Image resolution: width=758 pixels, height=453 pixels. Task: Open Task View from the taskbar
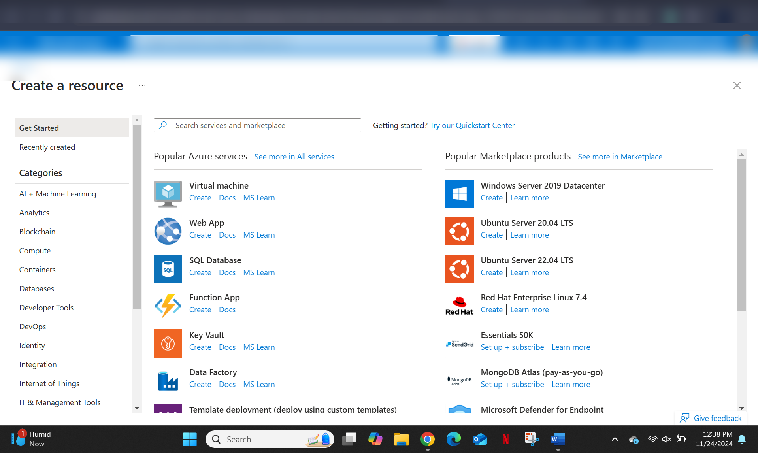pyautogui.click(x=349, y=439)
